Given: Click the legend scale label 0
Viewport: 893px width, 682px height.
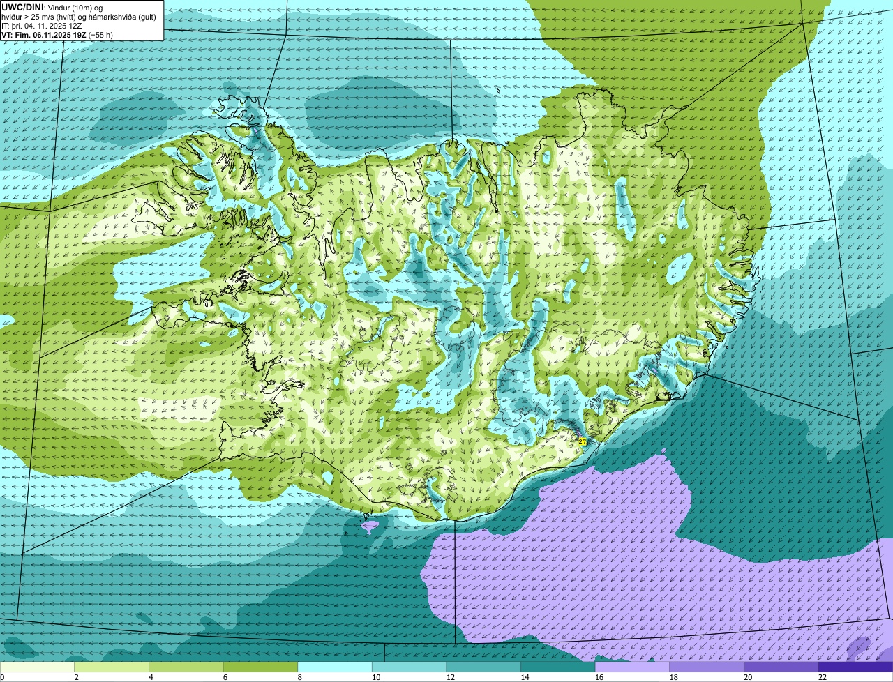Looking at the screenshot, I should 3,677.
